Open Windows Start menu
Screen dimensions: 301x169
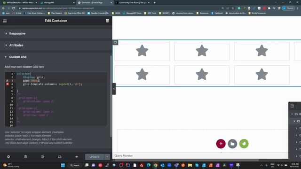pos(63,165)
